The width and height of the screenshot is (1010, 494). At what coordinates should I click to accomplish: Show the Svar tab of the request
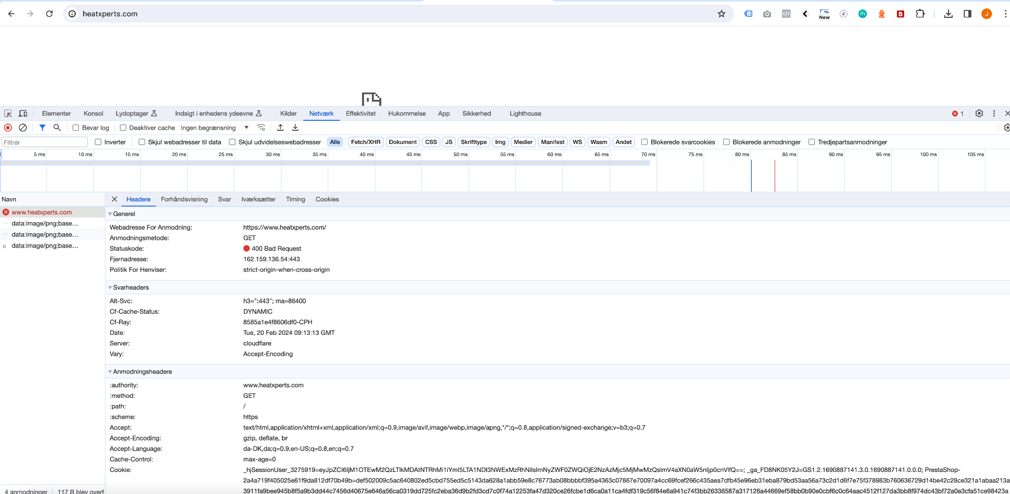click(225, 199)
